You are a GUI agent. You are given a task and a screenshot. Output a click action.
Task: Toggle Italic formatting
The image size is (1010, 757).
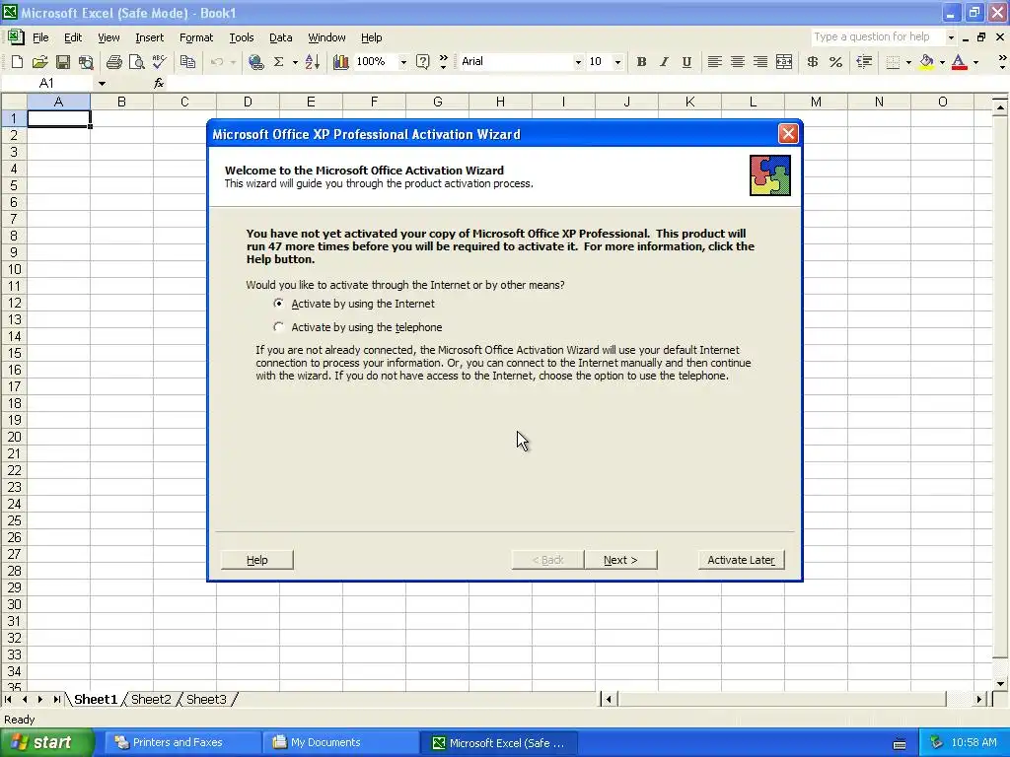click(x=664, y=62)
